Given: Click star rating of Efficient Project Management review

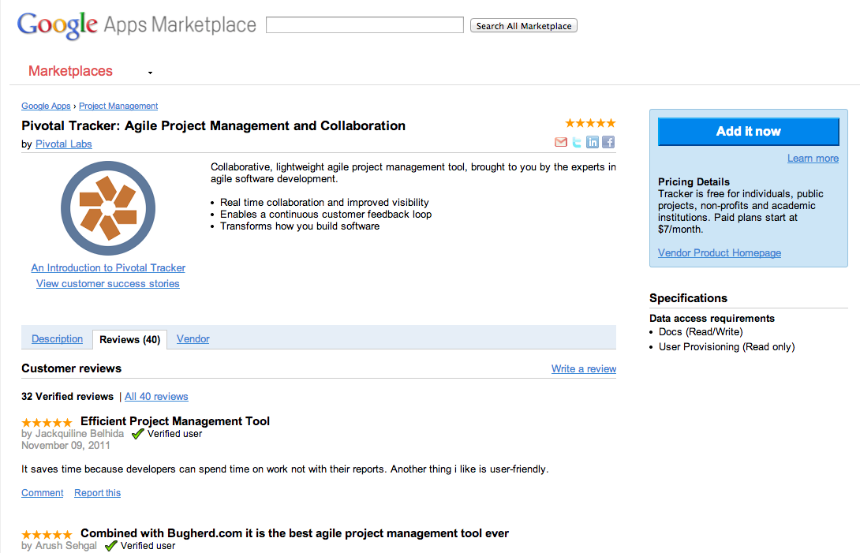Looking at the screenshot, I should point(47,422).
